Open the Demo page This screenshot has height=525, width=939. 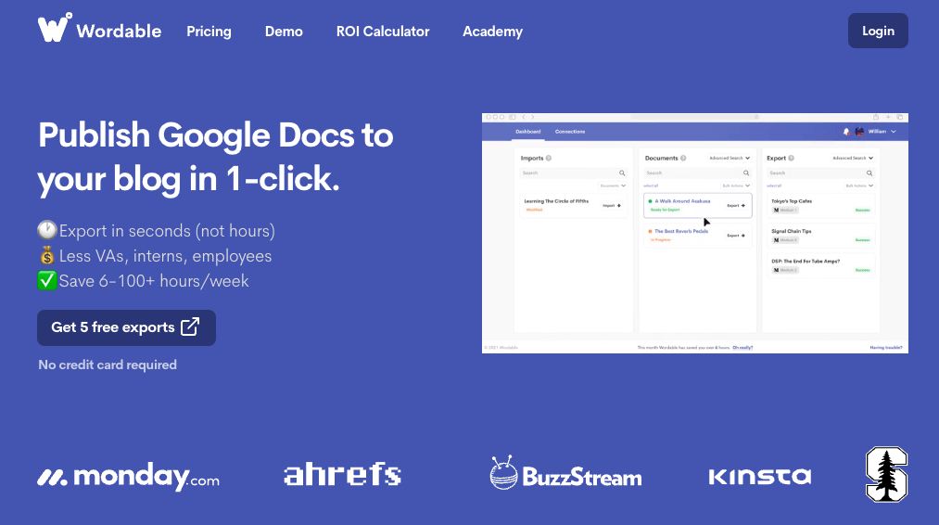click(x=284, y=32)
